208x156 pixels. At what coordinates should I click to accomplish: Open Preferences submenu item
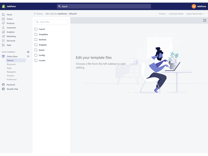tap(12, 80)
